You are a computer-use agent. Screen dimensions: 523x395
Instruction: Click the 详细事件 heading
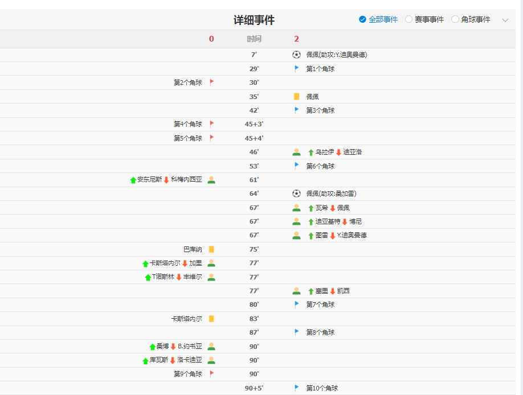pyautogui.click(x=254, y=20)
